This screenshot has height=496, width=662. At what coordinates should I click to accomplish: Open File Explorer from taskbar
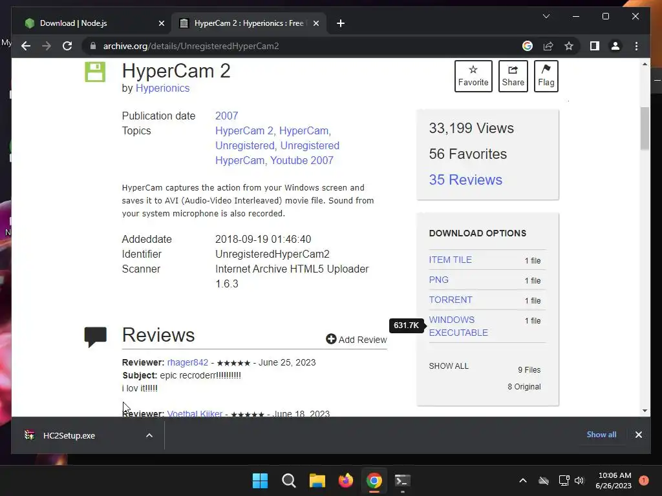click(x=317, y=480)
